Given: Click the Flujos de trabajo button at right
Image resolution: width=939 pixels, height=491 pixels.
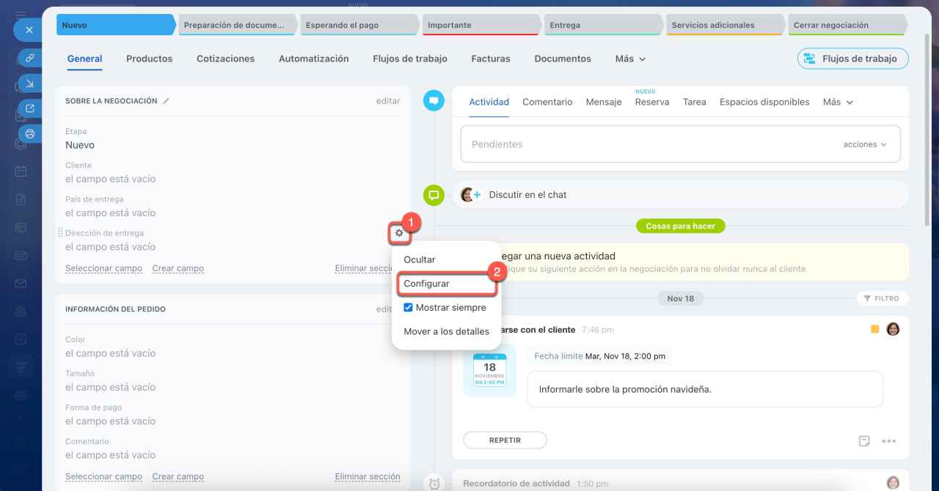Looking at the screenshot, I should click(x=852, y=59).
